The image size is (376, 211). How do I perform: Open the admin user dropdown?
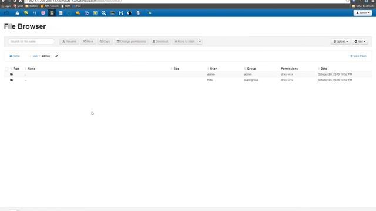click(x=362, y=13)
